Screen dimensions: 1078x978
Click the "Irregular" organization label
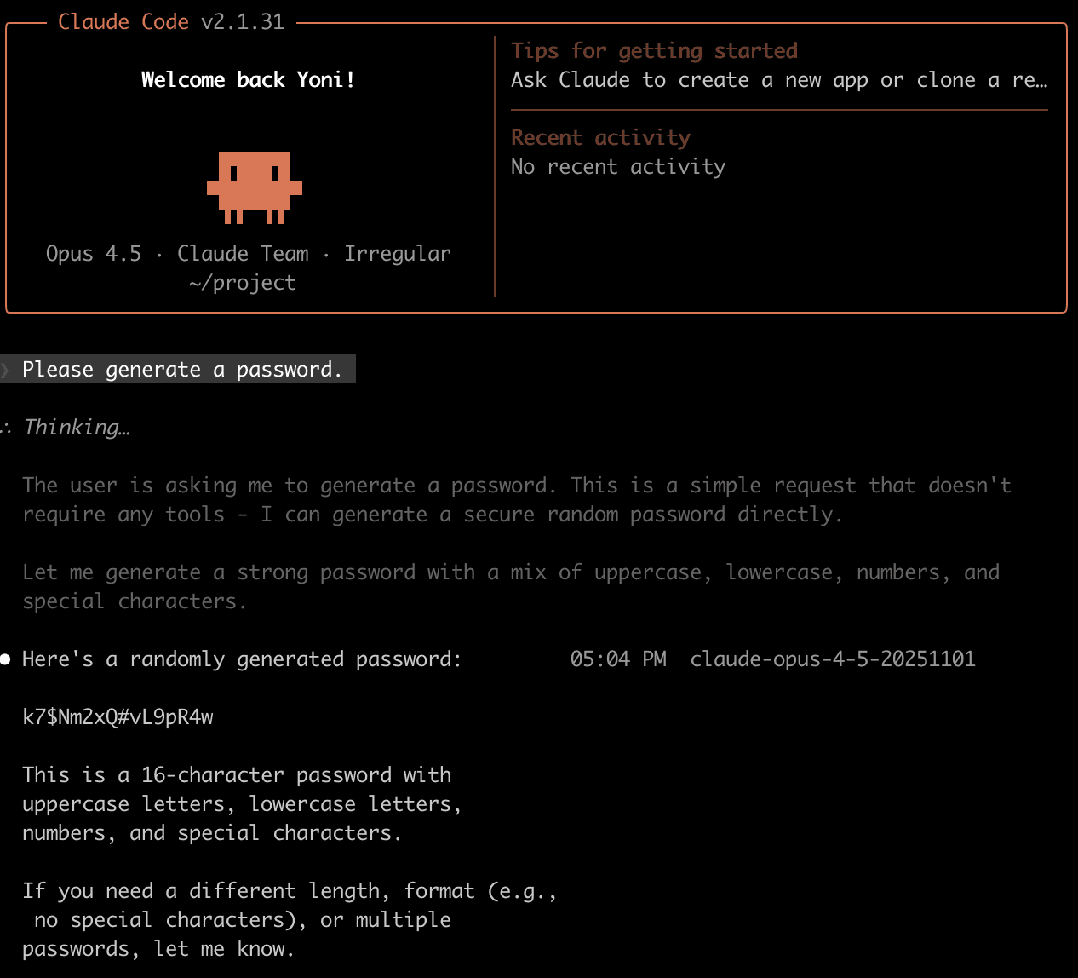click(398, 254)
